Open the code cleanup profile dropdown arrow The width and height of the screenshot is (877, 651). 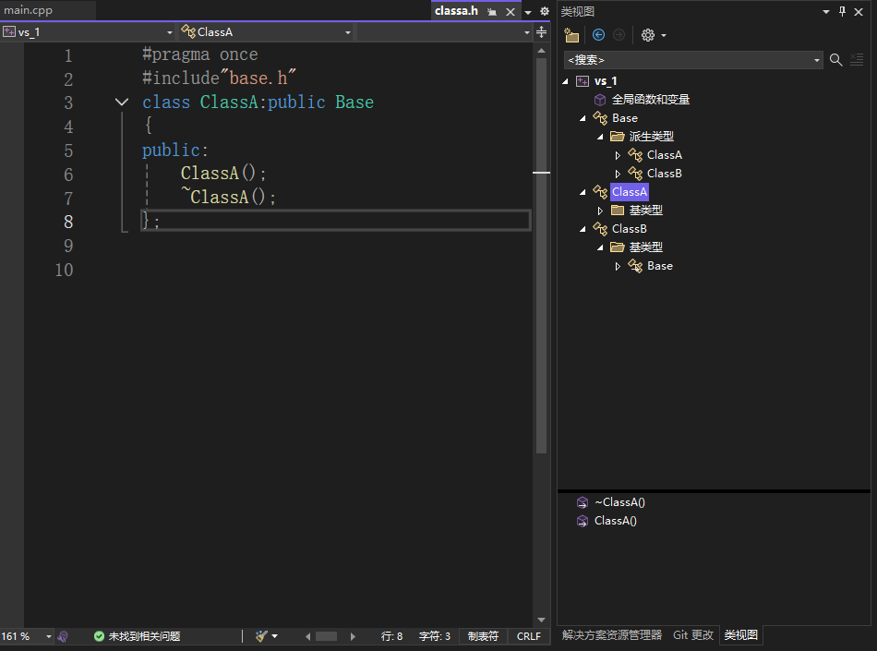tap(274, 636)
